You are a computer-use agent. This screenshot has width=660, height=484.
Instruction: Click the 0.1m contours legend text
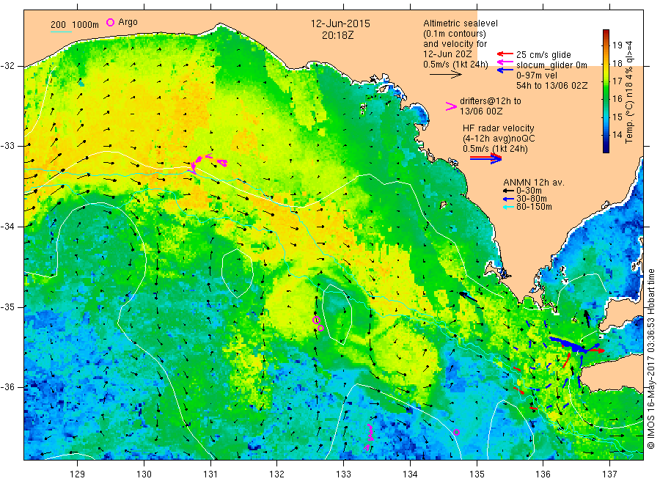tap(454, 34)
